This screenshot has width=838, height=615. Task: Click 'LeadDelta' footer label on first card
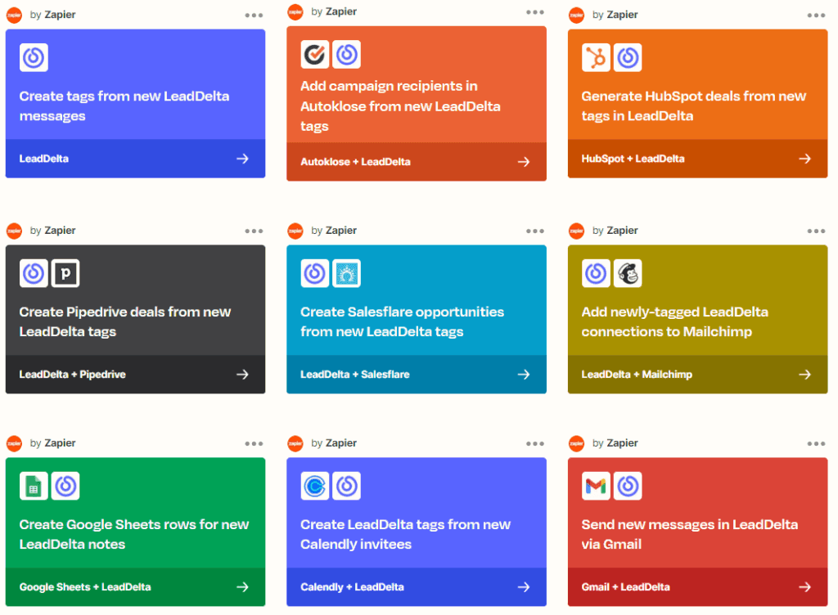click(x=44, y=159)
